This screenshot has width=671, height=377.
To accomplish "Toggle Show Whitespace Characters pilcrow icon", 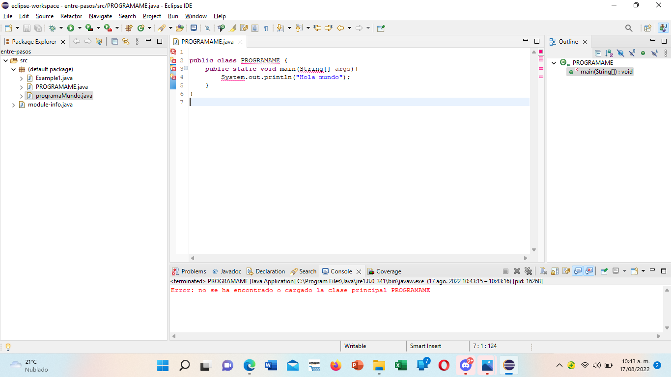I will tap(266, 28).
